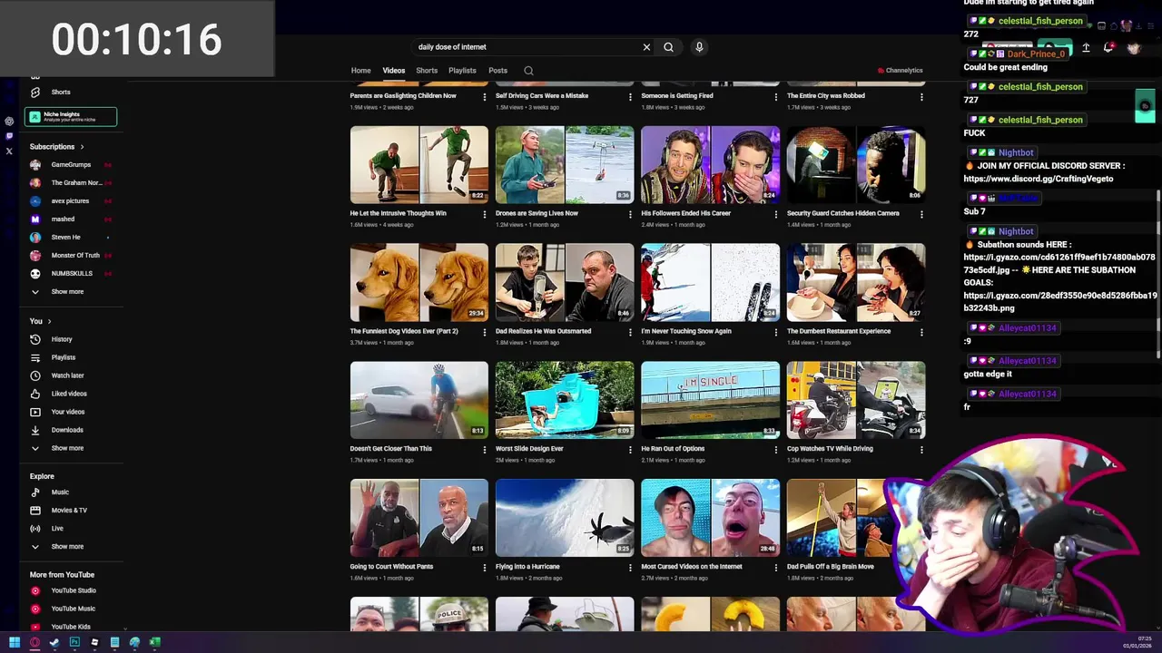Switch to the channel Home tab
1162x653 pixels.
pos(360,71)
